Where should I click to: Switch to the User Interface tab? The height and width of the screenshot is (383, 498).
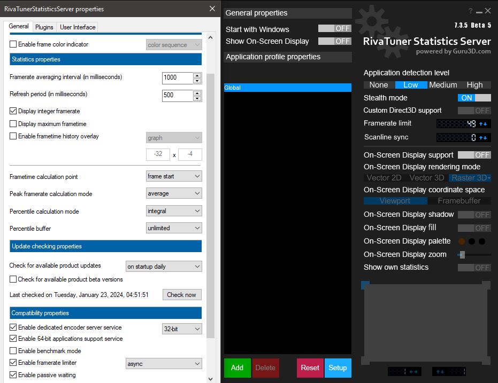(78, 27)
